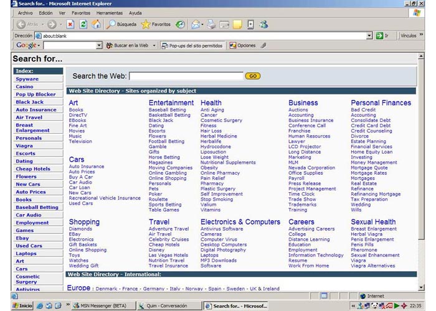Click the Recreational Vehicle Insurance link
Viewport: 436px width, 311px height.
coord(105,198)
